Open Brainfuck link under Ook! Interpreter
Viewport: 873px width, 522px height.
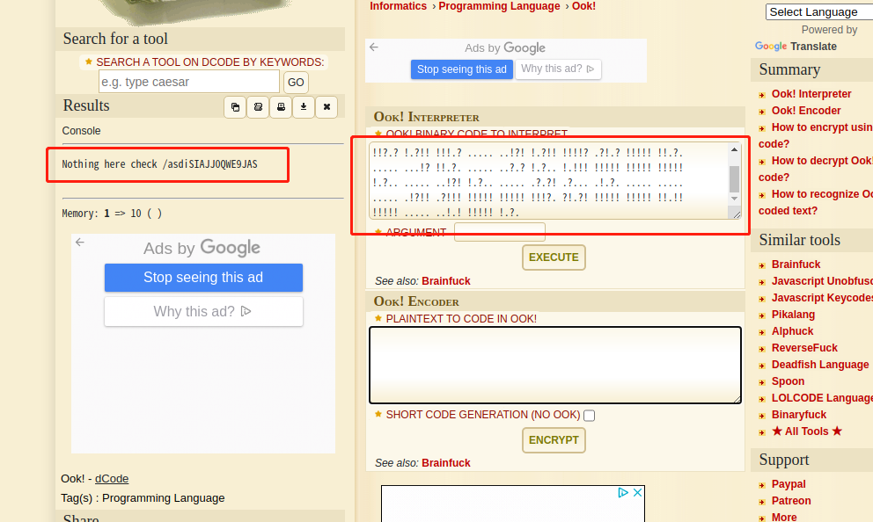[445, 280]
